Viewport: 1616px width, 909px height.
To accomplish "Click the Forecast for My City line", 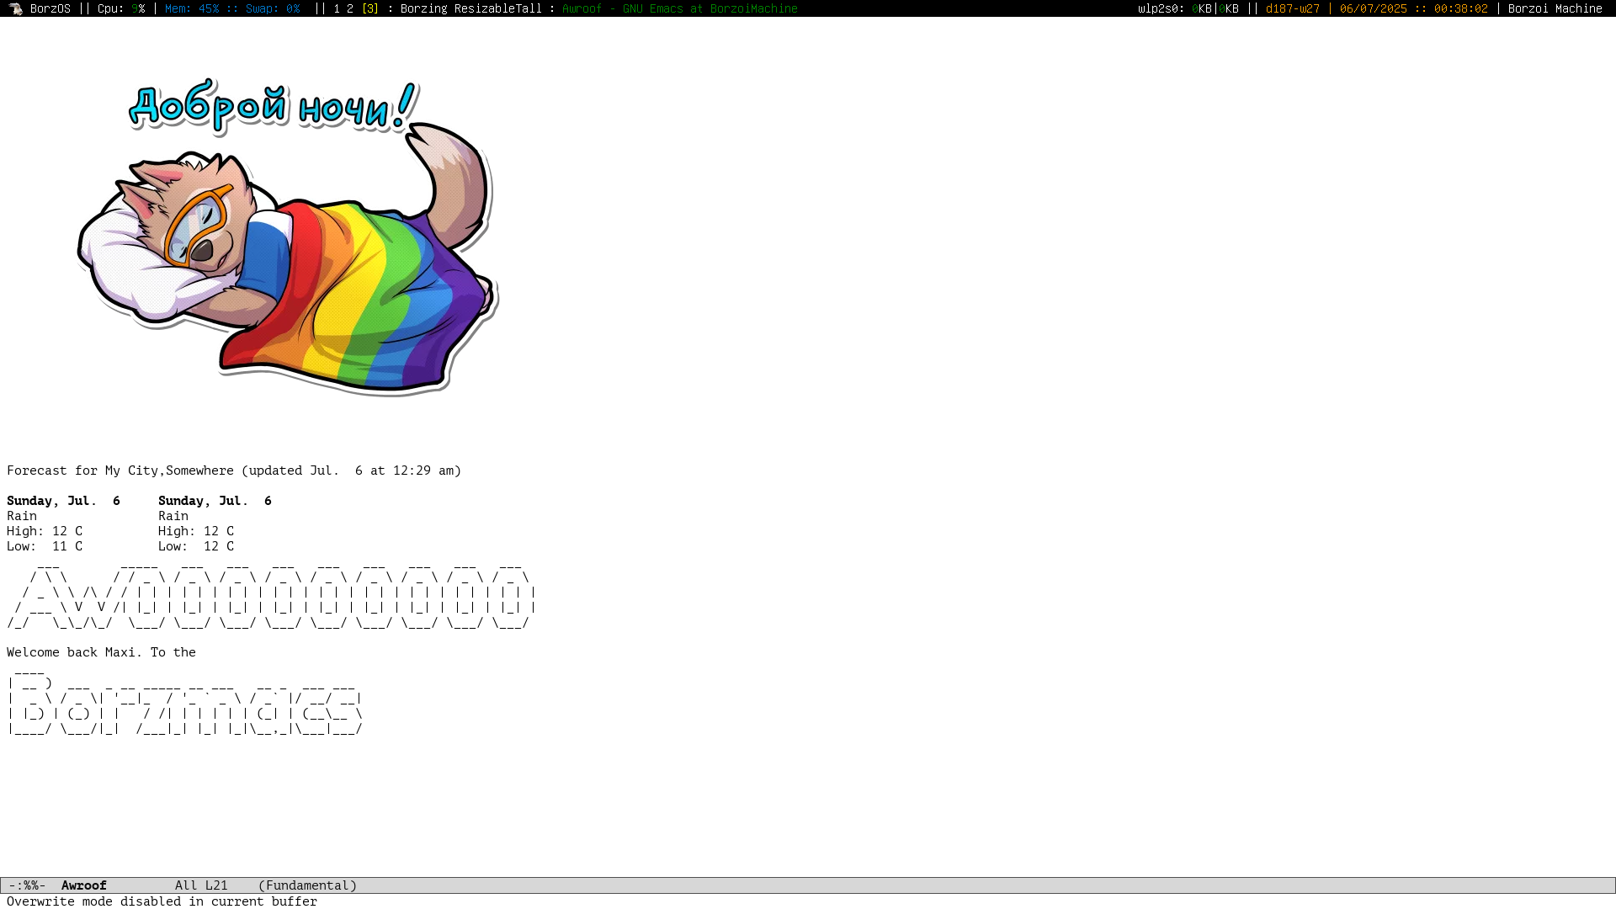I will [234, 470].
